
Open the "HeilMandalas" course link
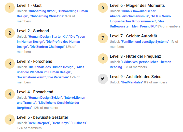click(132, 82)
